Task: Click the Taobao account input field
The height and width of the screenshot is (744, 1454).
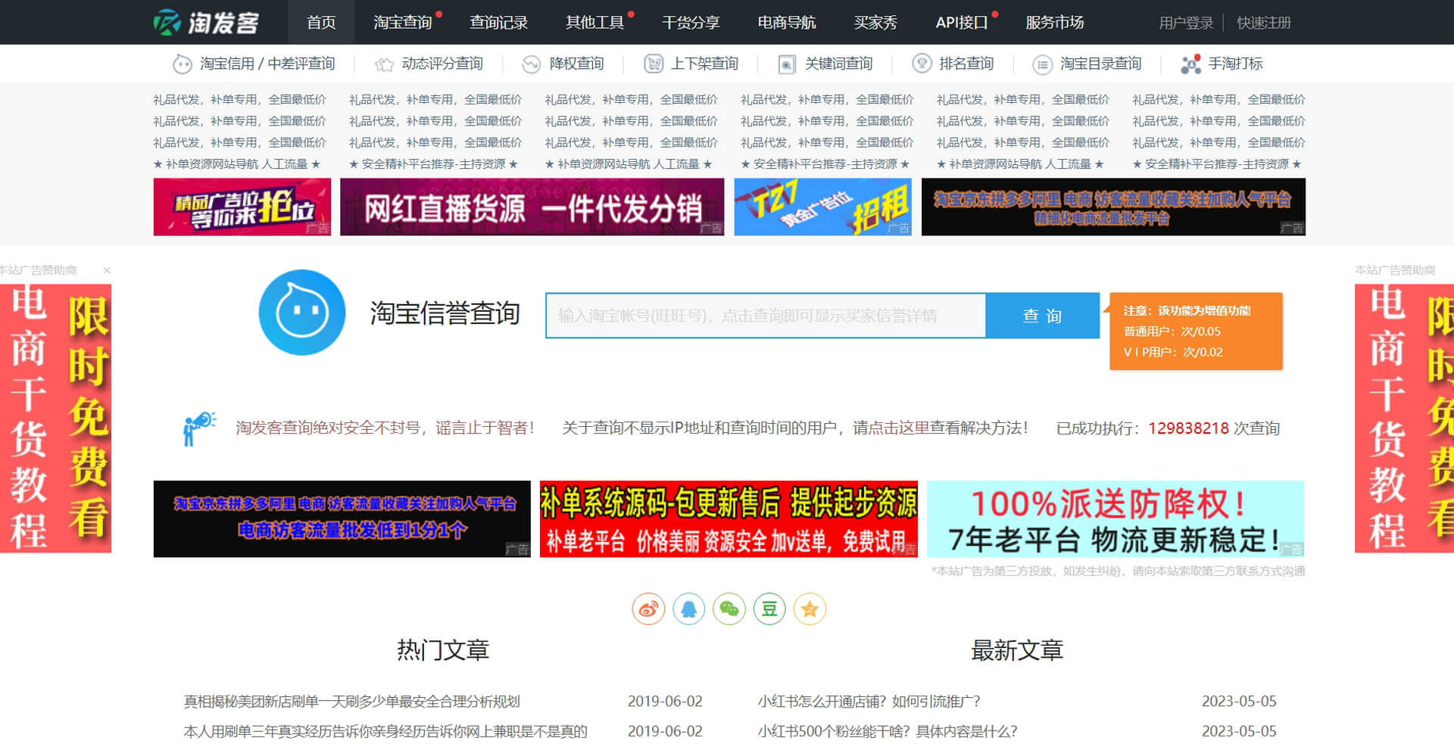Action: click(765, 316)
